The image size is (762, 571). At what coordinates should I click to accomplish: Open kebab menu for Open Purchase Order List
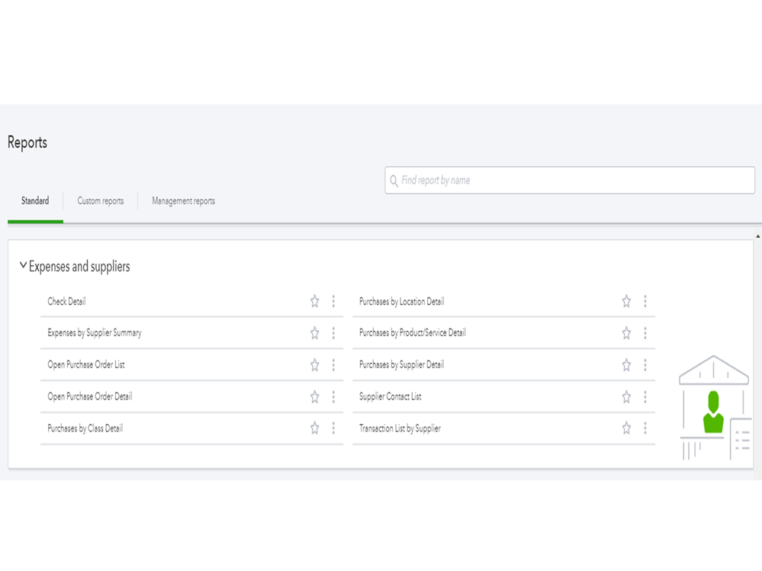pyautogui.click(x=333, y=365)
